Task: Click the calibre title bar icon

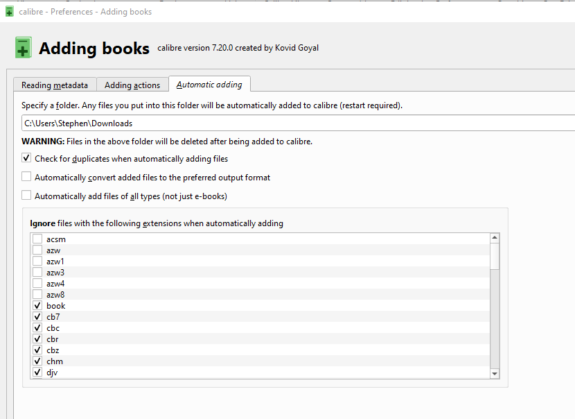Action: click(x=9, y=12)
